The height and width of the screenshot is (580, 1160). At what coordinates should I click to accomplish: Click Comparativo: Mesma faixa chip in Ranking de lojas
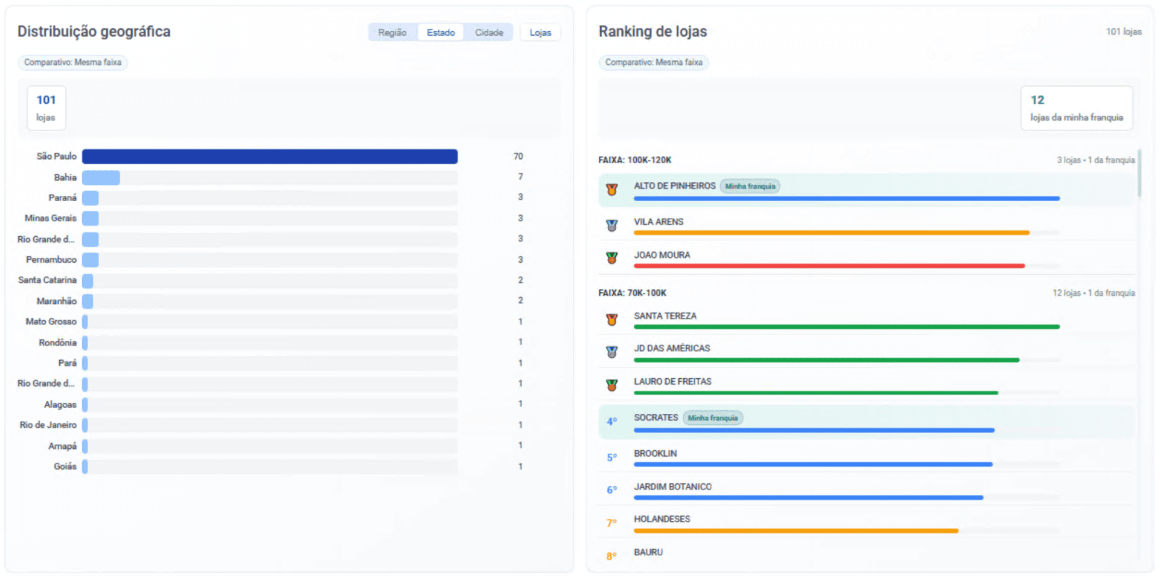pyautogui.click(x=654, y=62)
